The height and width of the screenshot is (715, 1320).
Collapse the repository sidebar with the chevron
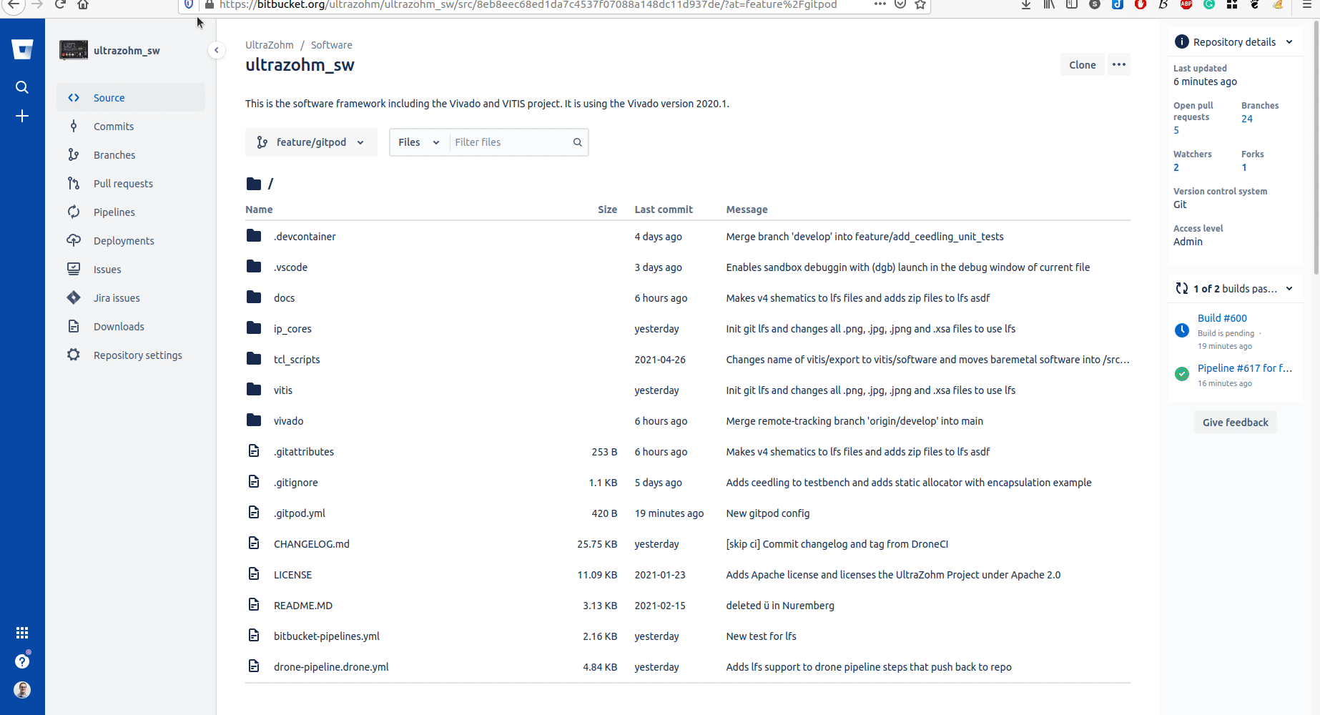[217, 50]
